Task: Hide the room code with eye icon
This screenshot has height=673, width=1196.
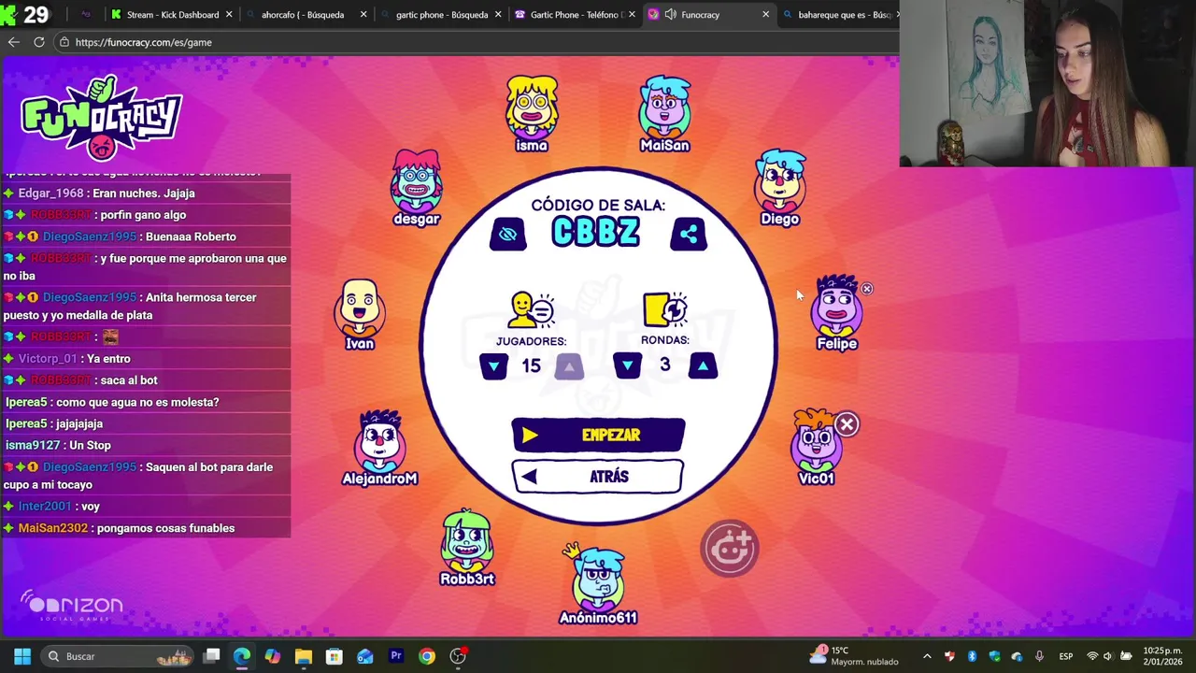Action: (507, 234)
